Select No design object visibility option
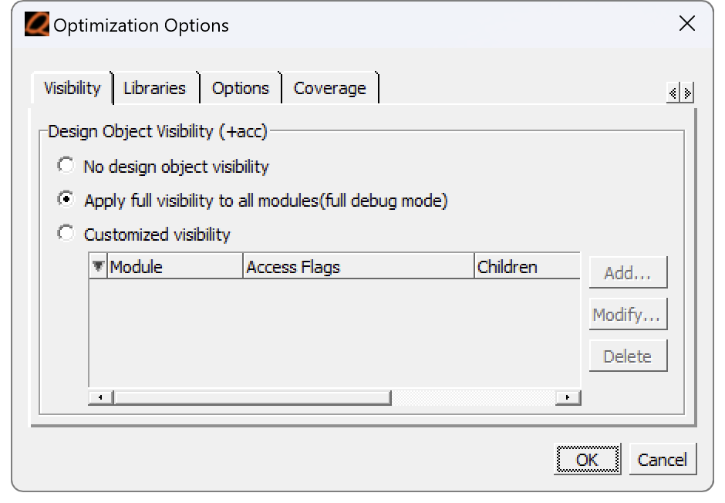Screen dimensions: 725x503 pyautogui.click(x=66, y=165)
